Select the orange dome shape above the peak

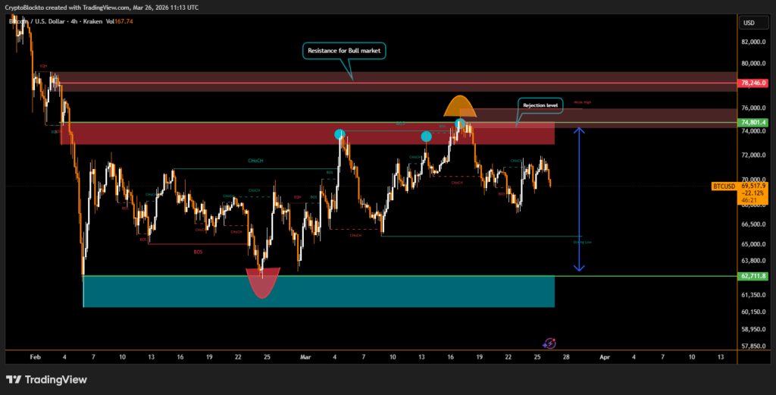coord(459,106)
